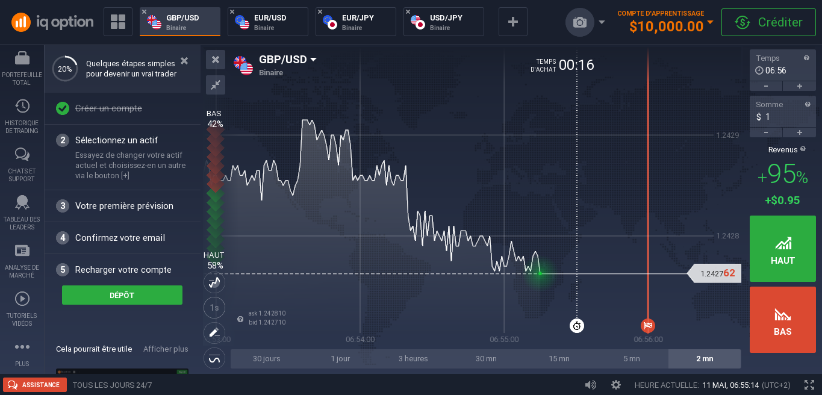Click the Revenus info icon

[803, 149]
